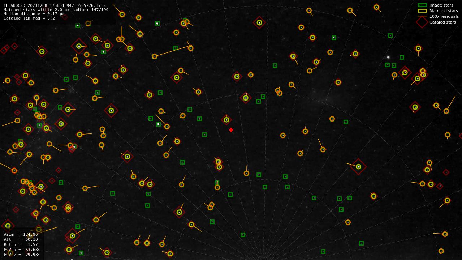Select the 'Image stars' legend label
462x260 pixels.
[x=441, y=5]
